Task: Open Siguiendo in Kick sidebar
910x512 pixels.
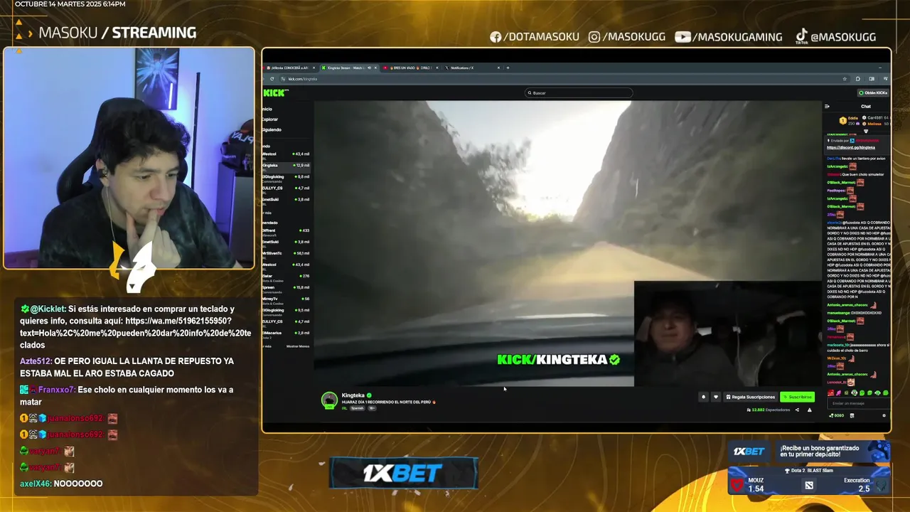Action: click(272, 129)
